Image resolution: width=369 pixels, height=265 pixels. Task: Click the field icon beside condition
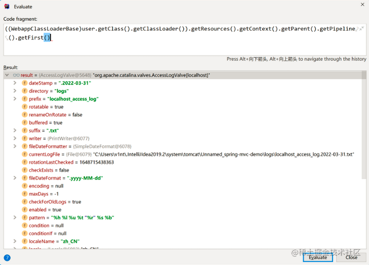pos(25,225)
